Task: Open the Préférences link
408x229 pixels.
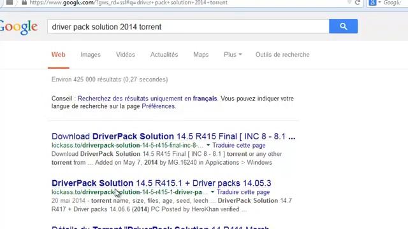Action: click(x=158, y=106)
